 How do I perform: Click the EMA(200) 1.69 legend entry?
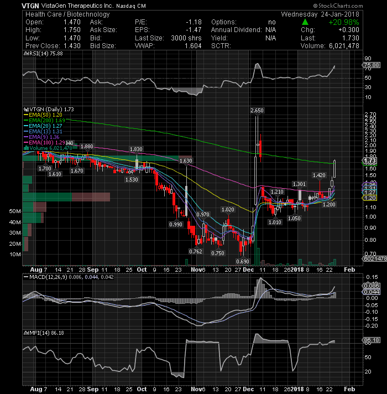pos(44,121)
